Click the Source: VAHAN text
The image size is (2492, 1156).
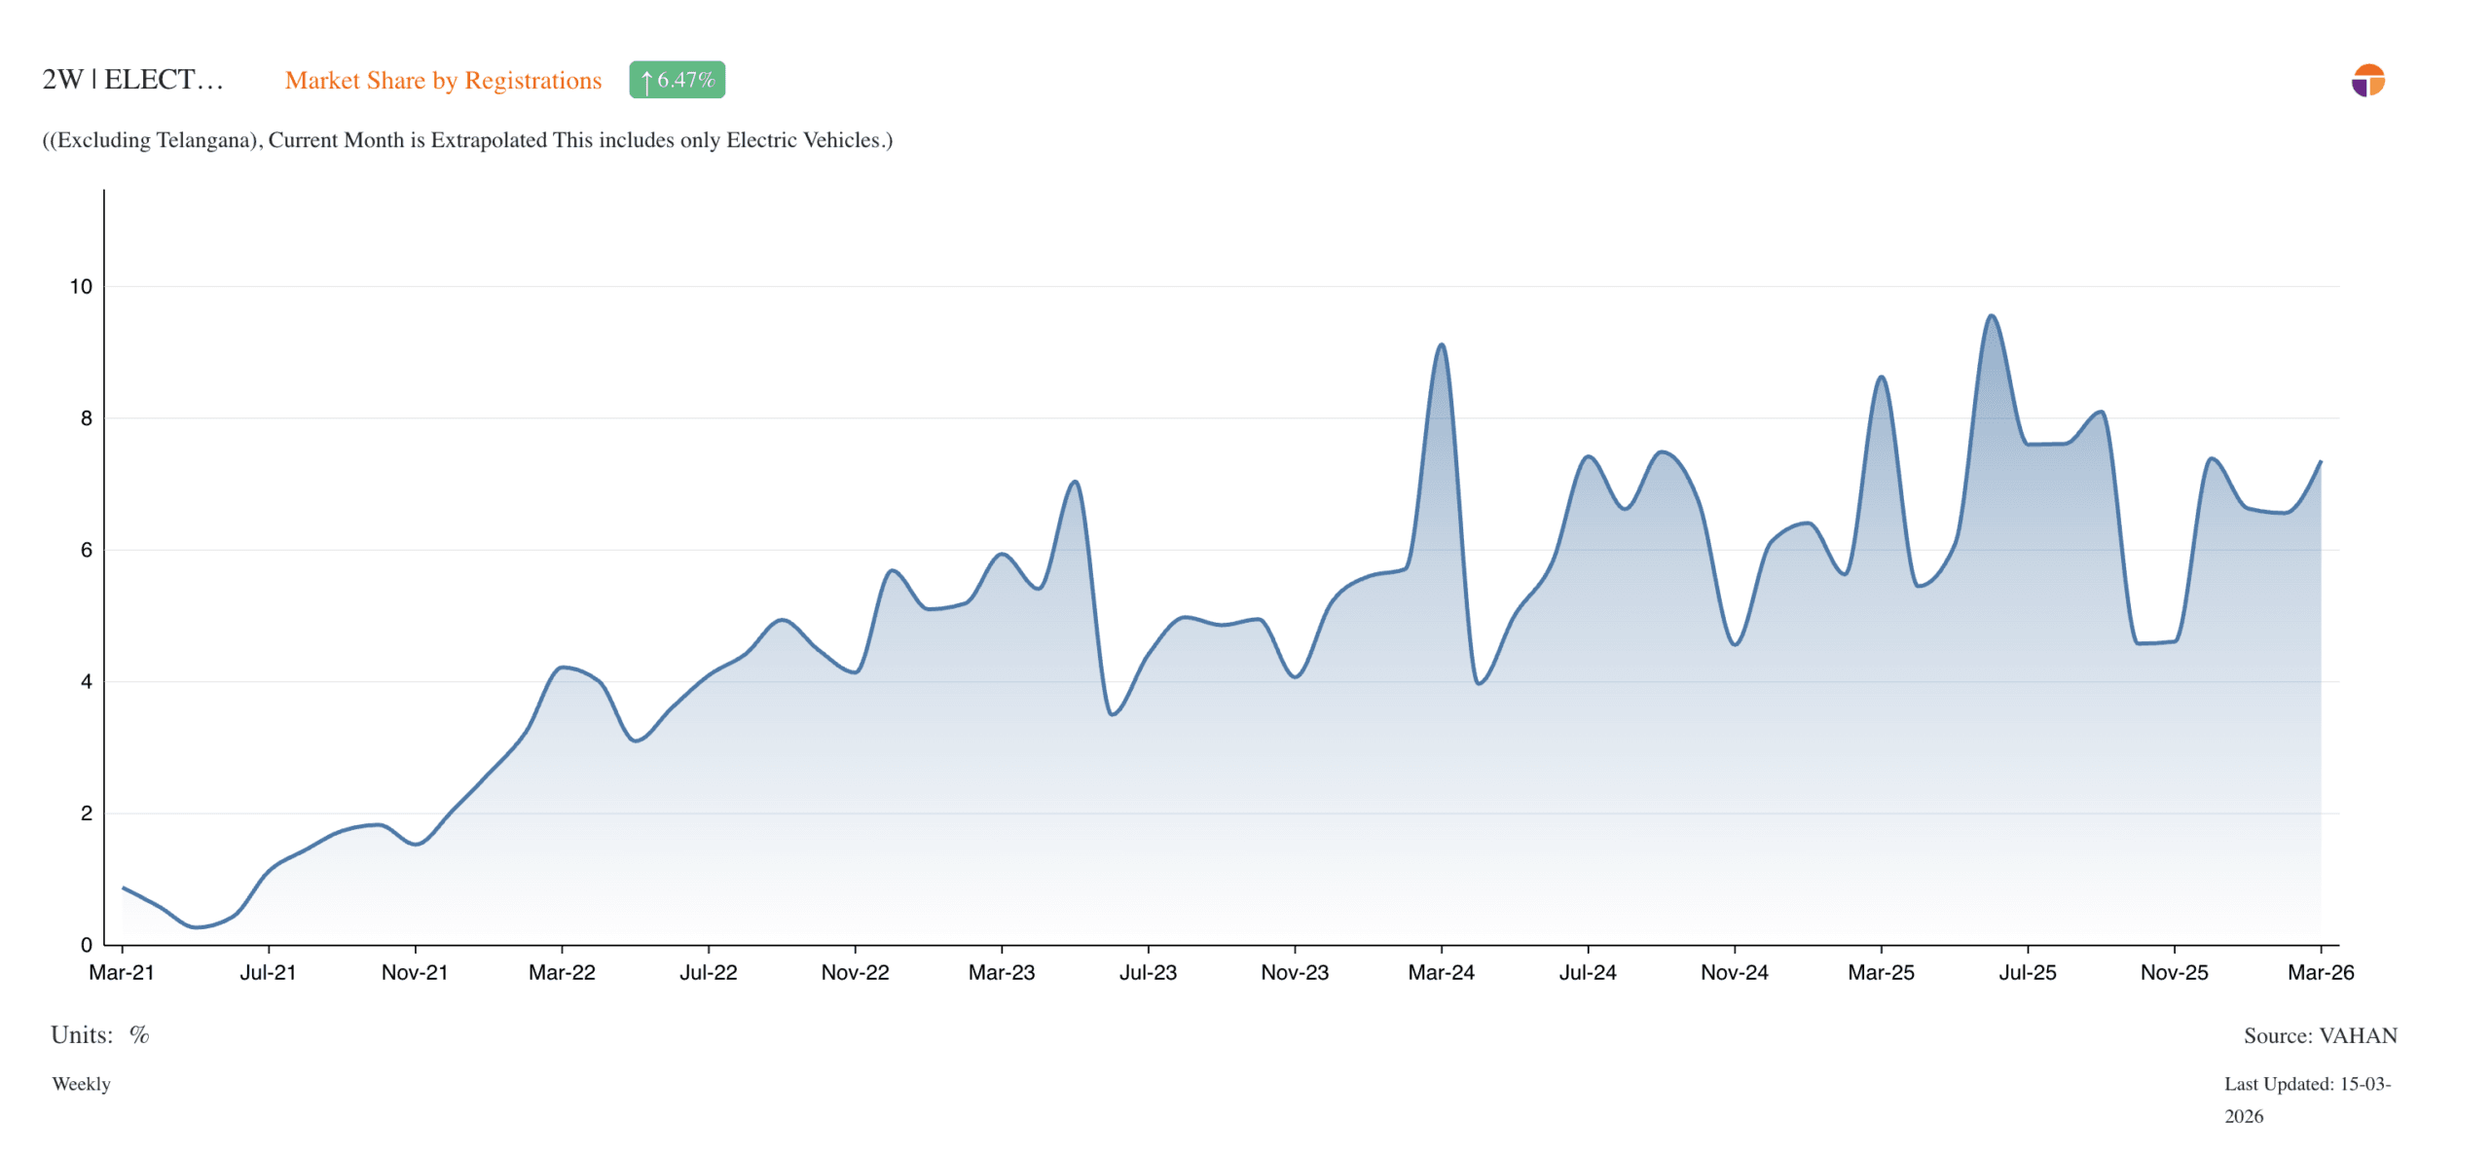pos(2319,1034)
